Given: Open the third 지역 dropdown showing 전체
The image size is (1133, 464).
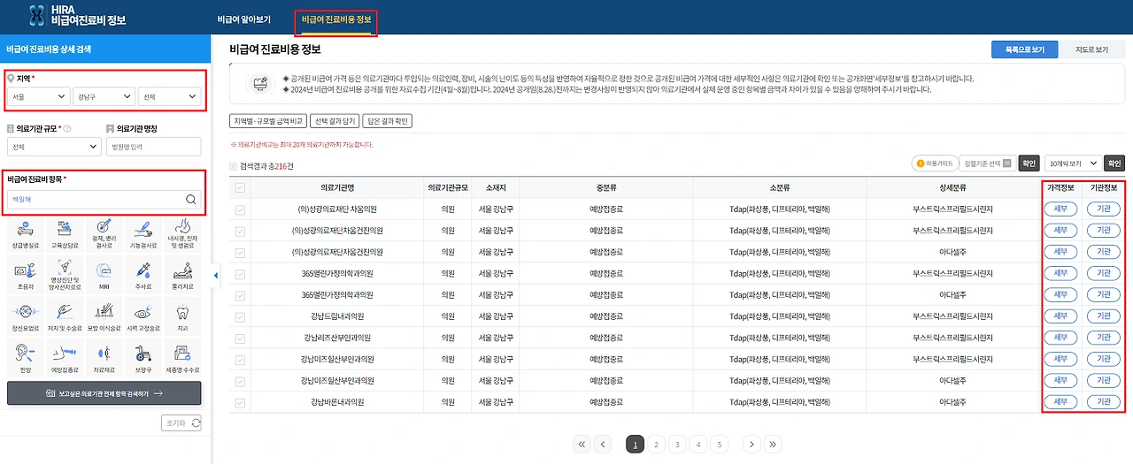Looking at the screenshot, I should (169, 95).
